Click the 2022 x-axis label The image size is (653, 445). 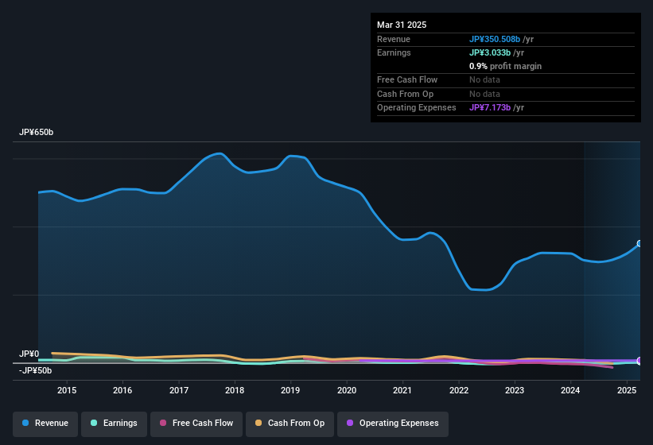458,390
